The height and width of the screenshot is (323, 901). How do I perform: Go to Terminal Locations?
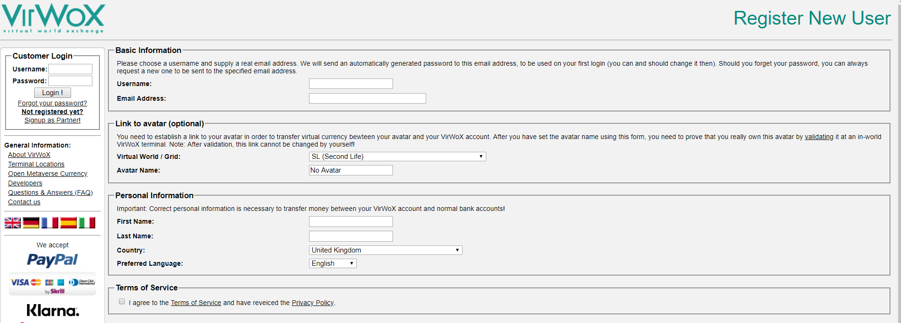[x=36, y=164]
